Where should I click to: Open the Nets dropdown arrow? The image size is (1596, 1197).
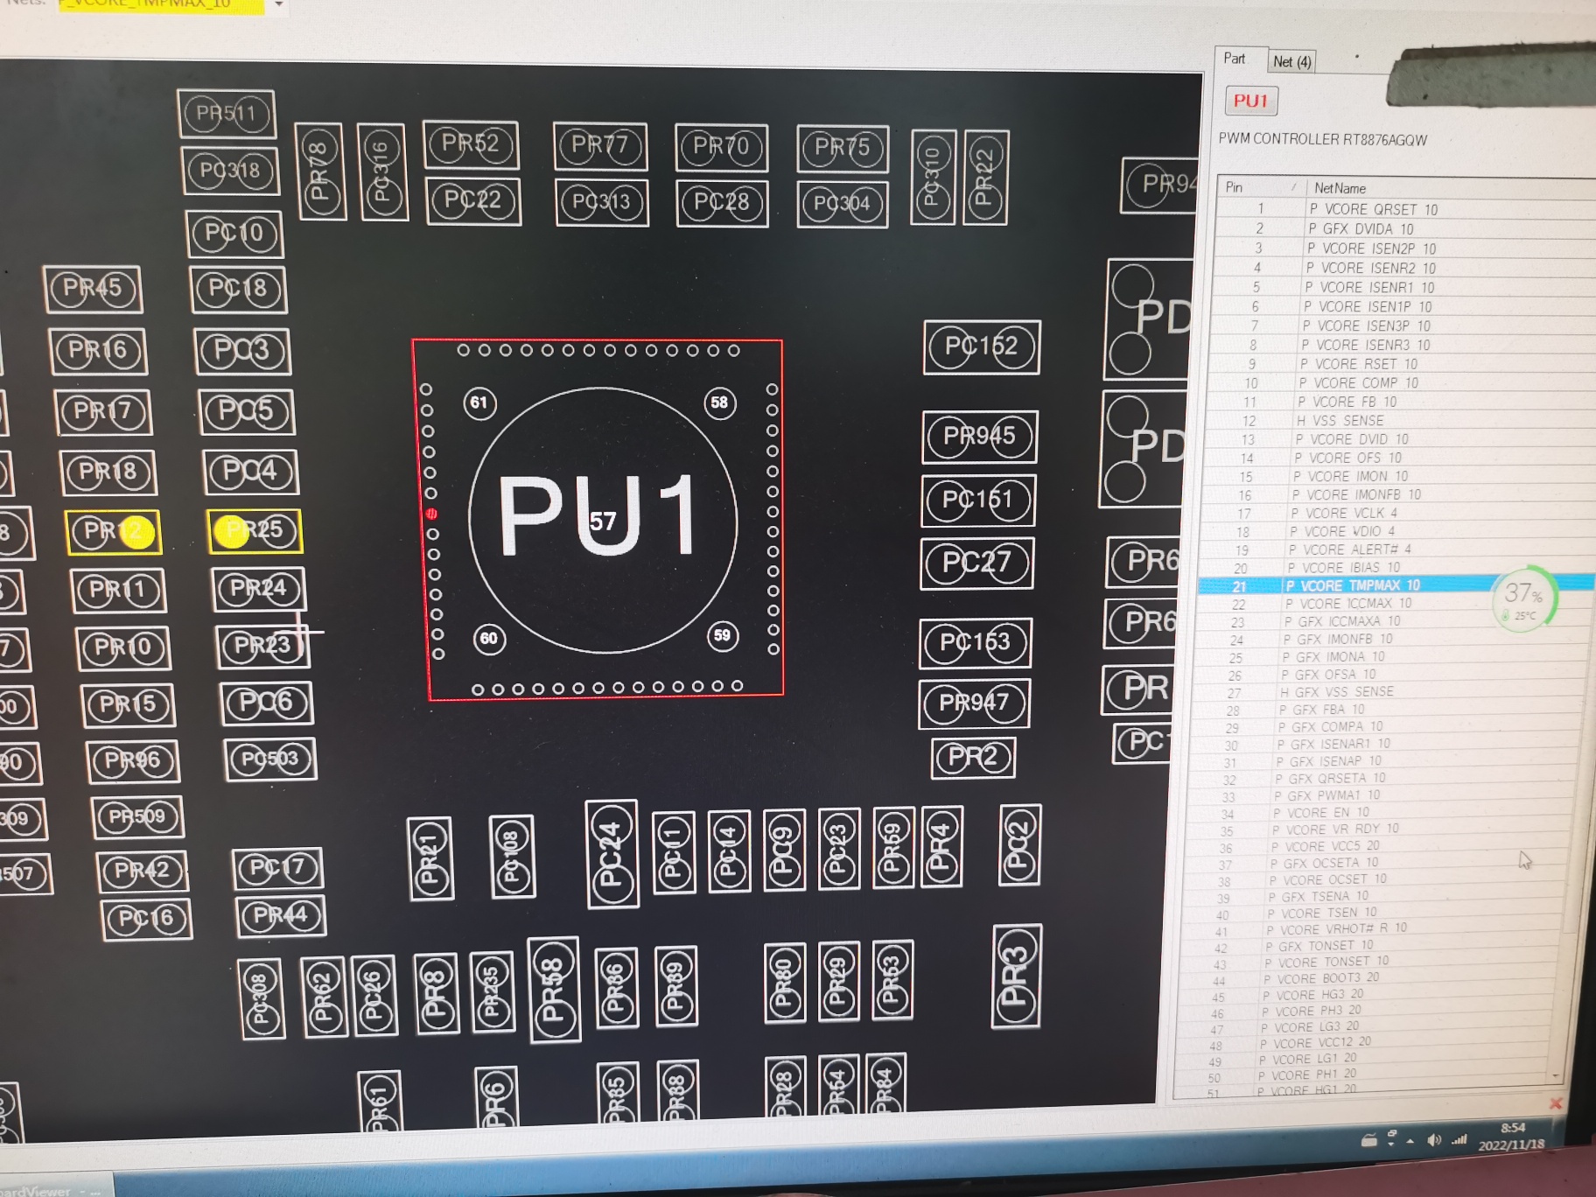point(278,5)
